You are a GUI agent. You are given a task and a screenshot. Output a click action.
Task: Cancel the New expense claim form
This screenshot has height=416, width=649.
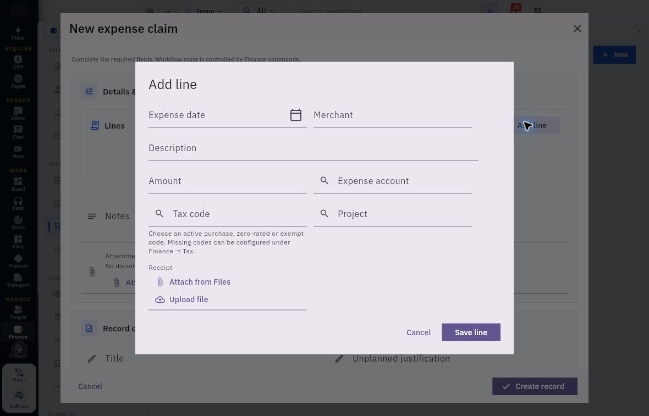pyautogui.click(x=90, y=386)
